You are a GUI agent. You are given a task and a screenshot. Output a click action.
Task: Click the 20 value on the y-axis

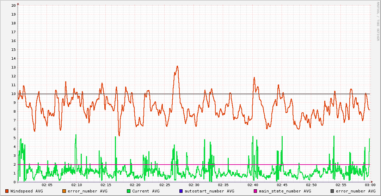(13, 6)
